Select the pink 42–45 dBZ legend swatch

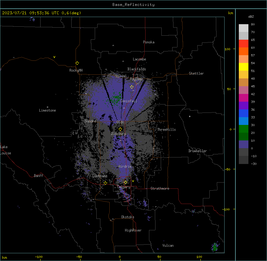tap(243, 90)
